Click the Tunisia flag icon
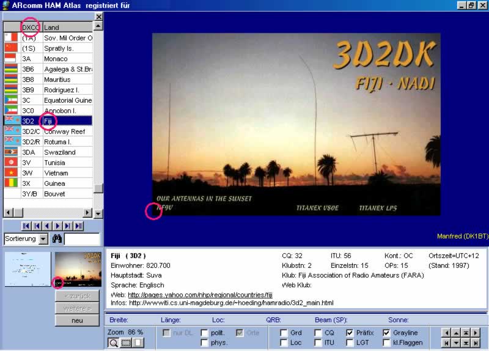The image size is (489, 351). [11, 162]
